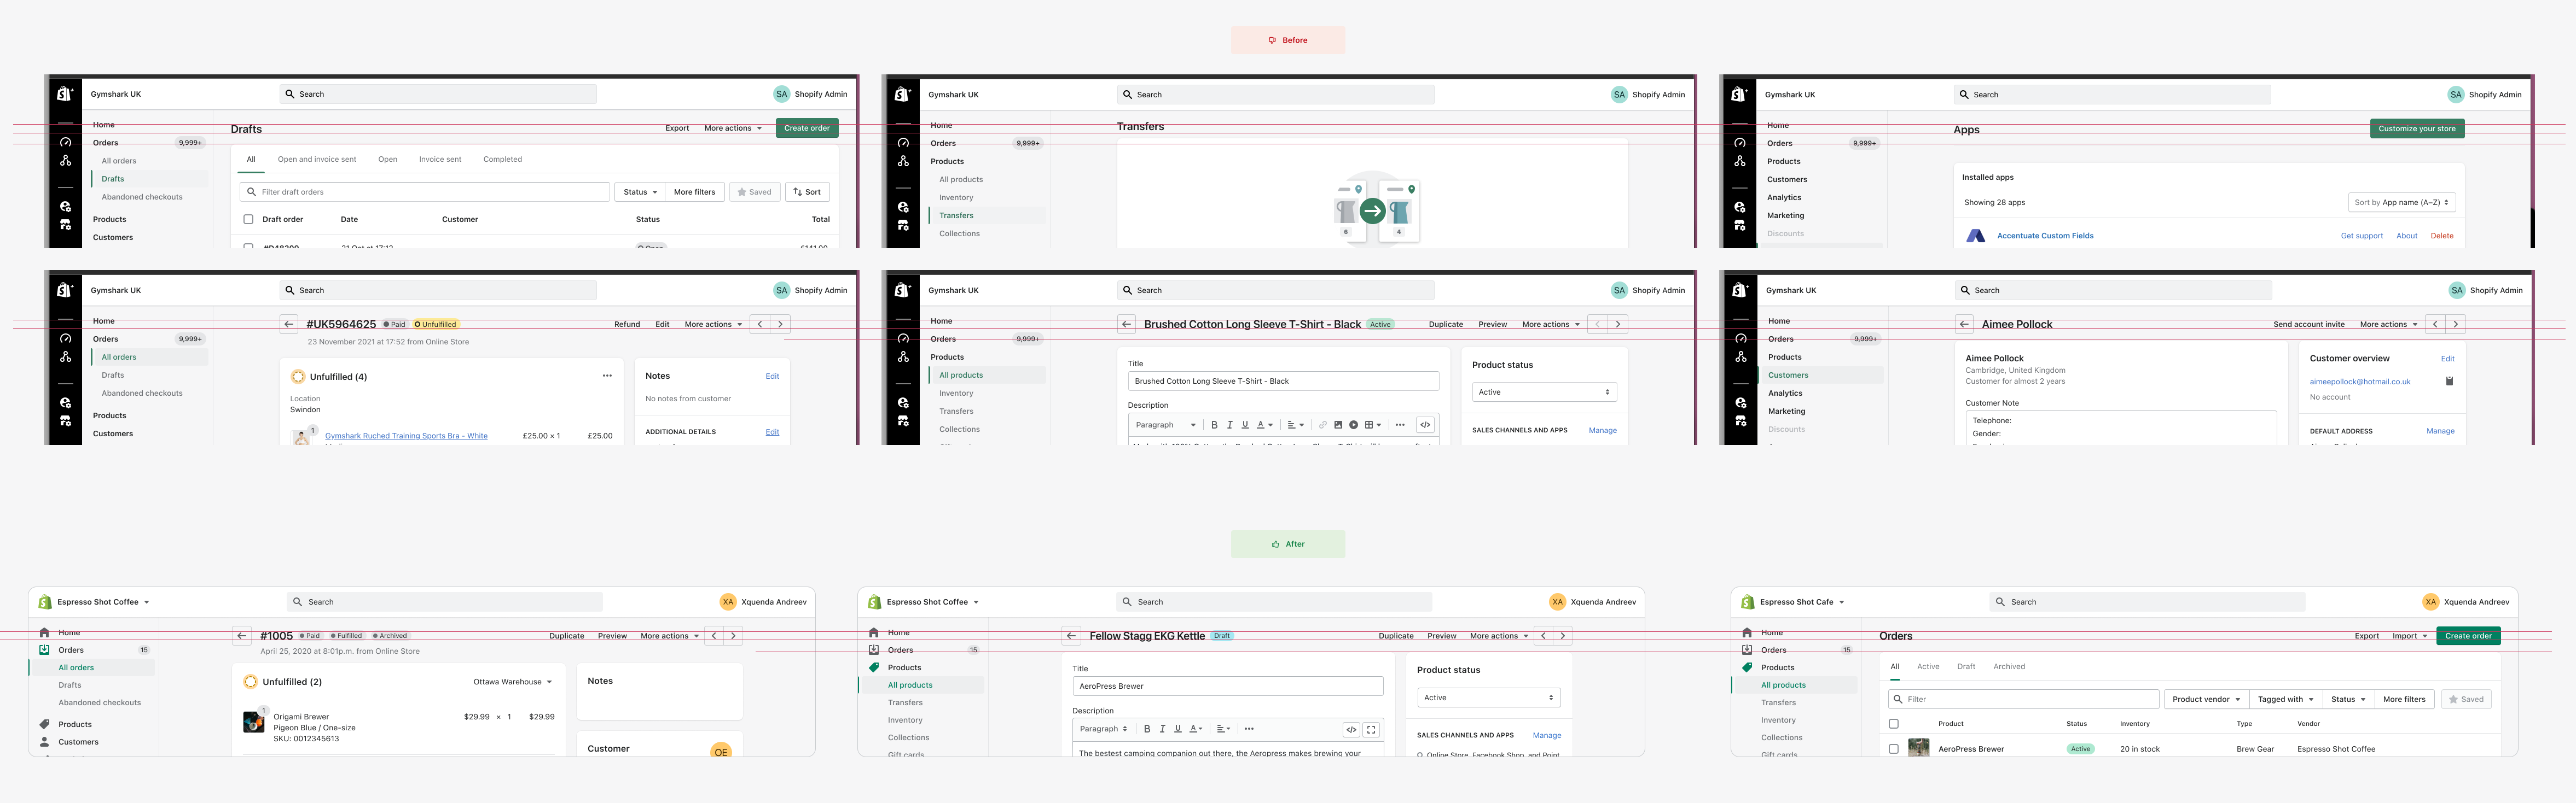The height and width of the screenshot is (803, 2576).
Task: Check select-all checkbox beside Draft order header
Action: (x=248, y=219)
